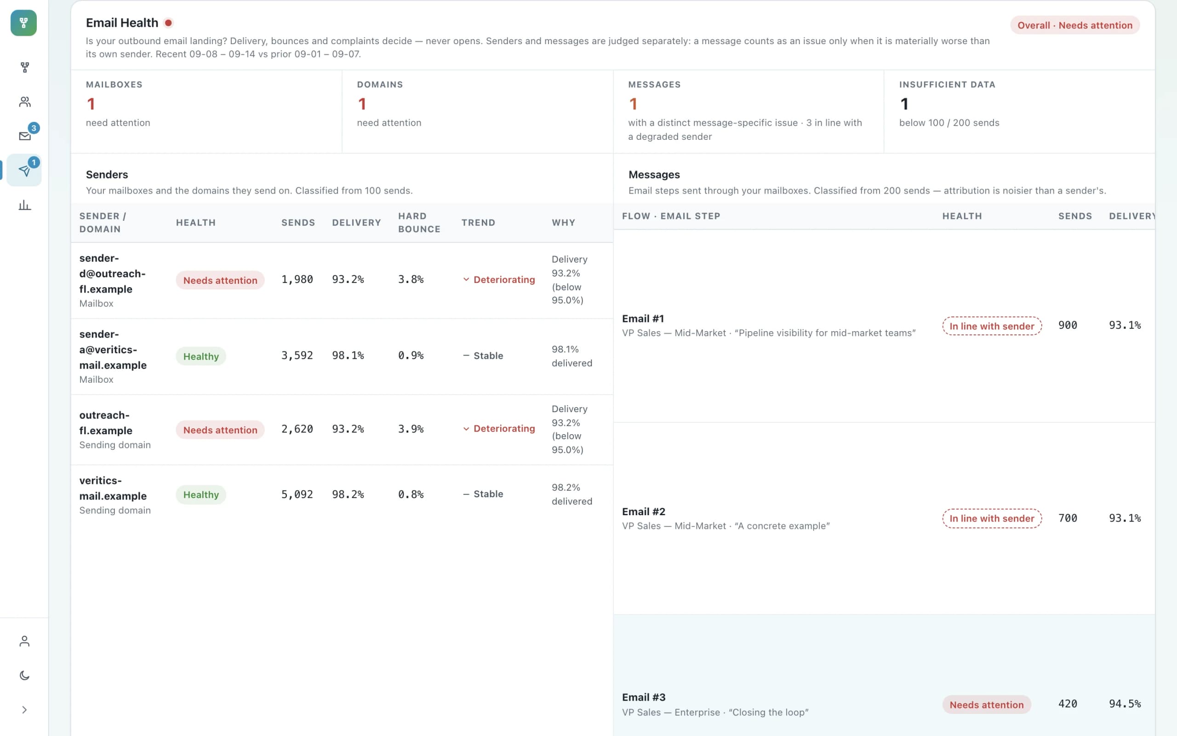Open the inbox mail icon with badge 3
Screen dimensions: 1177x736
coord(25,136)
